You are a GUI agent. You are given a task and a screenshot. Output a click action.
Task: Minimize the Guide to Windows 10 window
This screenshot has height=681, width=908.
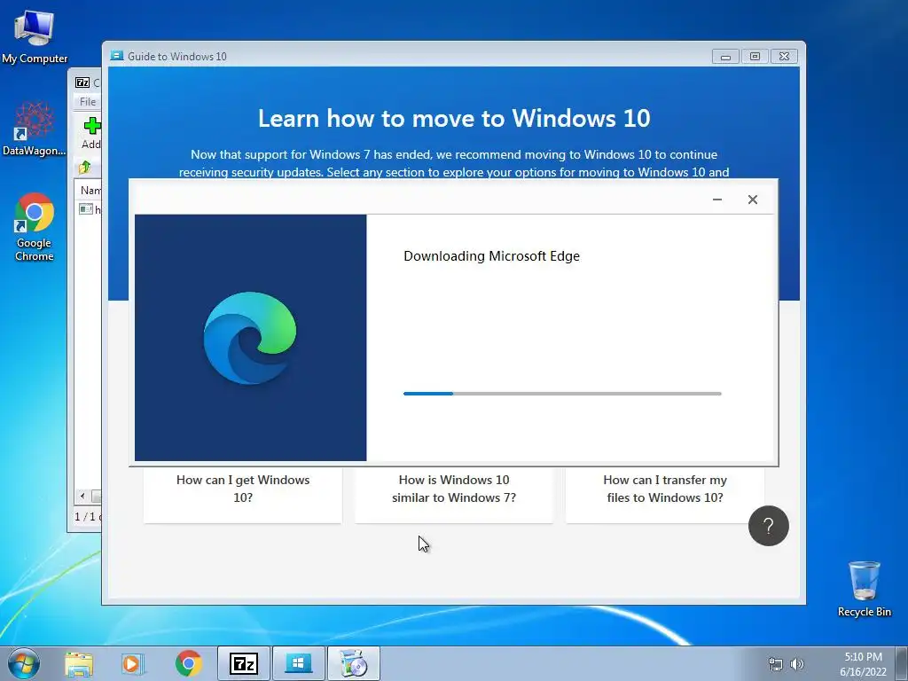tap(725, 56)
